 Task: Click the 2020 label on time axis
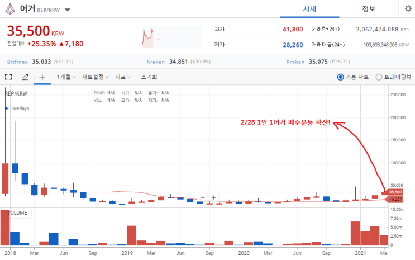244,253
